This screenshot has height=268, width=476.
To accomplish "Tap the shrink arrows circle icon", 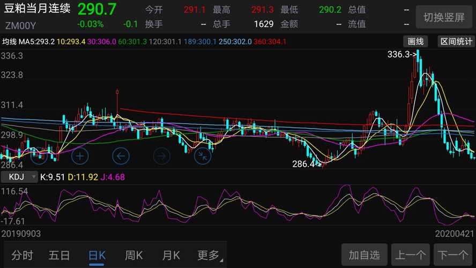I will click(203, 156).
